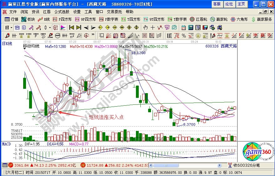Open the 交易委托 menu
275x176 pixels.
(x=115, y=12)
